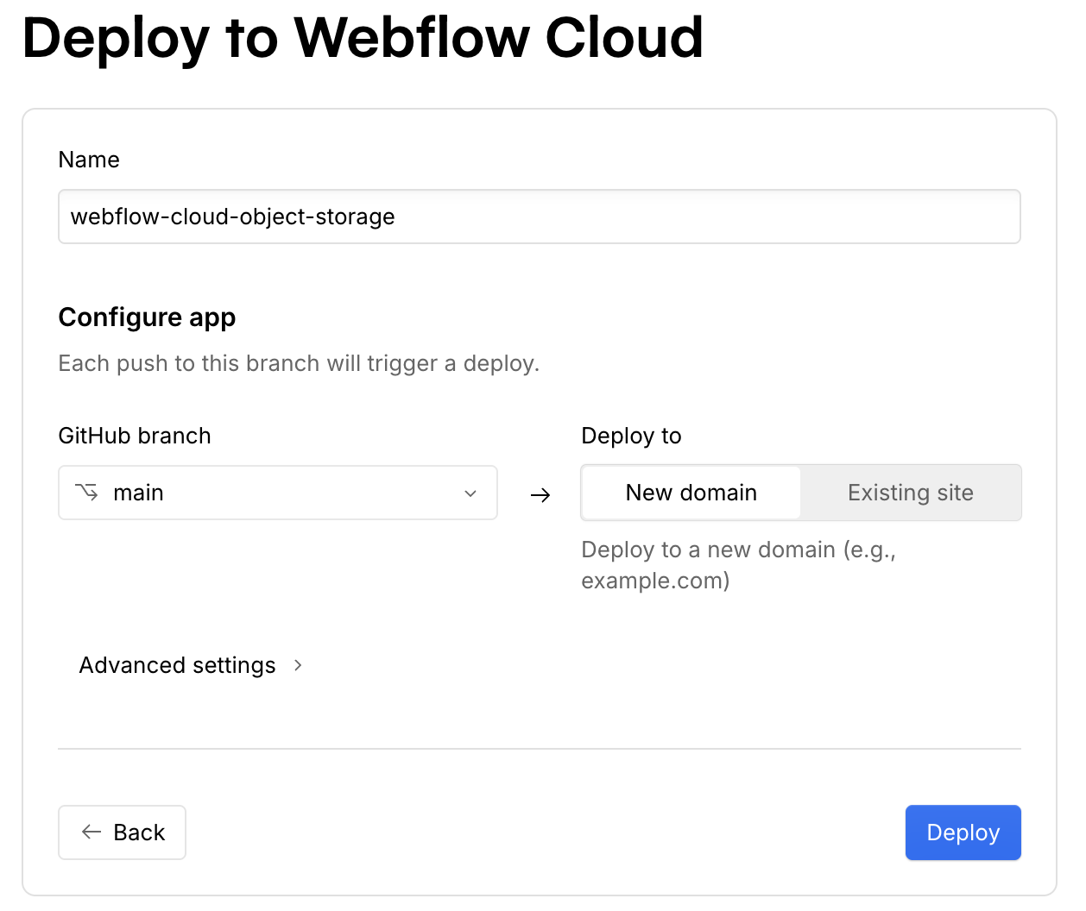Click 'Each push to this branch' description

click(299, 363)
